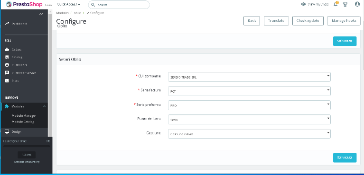This screenshot has height=175, width=364.
Task: Collapse the sidebar with the double chevron
Action: (41, 14)
